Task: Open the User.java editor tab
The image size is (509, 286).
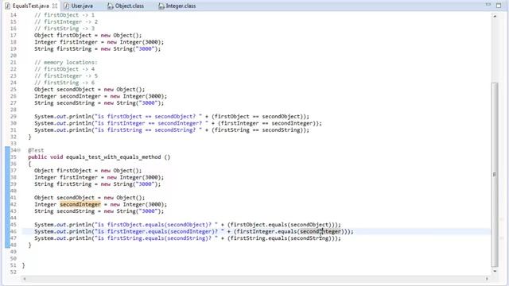Action: 82,6
